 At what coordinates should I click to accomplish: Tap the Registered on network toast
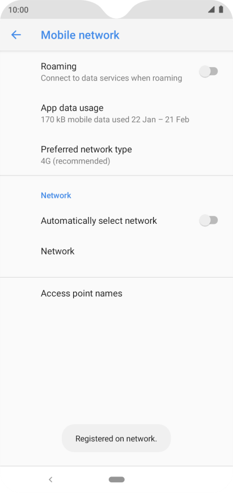pyautogui.click(x=116, y=438)
